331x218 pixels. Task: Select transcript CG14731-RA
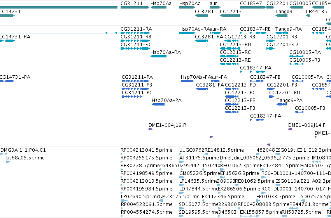pyautogui.click(x=7, y=41)
